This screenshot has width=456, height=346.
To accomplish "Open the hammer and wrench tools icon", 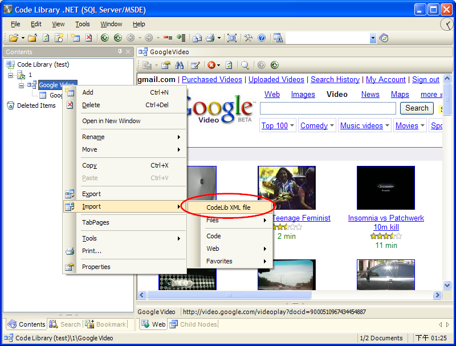I will click(x=249, y=38).
